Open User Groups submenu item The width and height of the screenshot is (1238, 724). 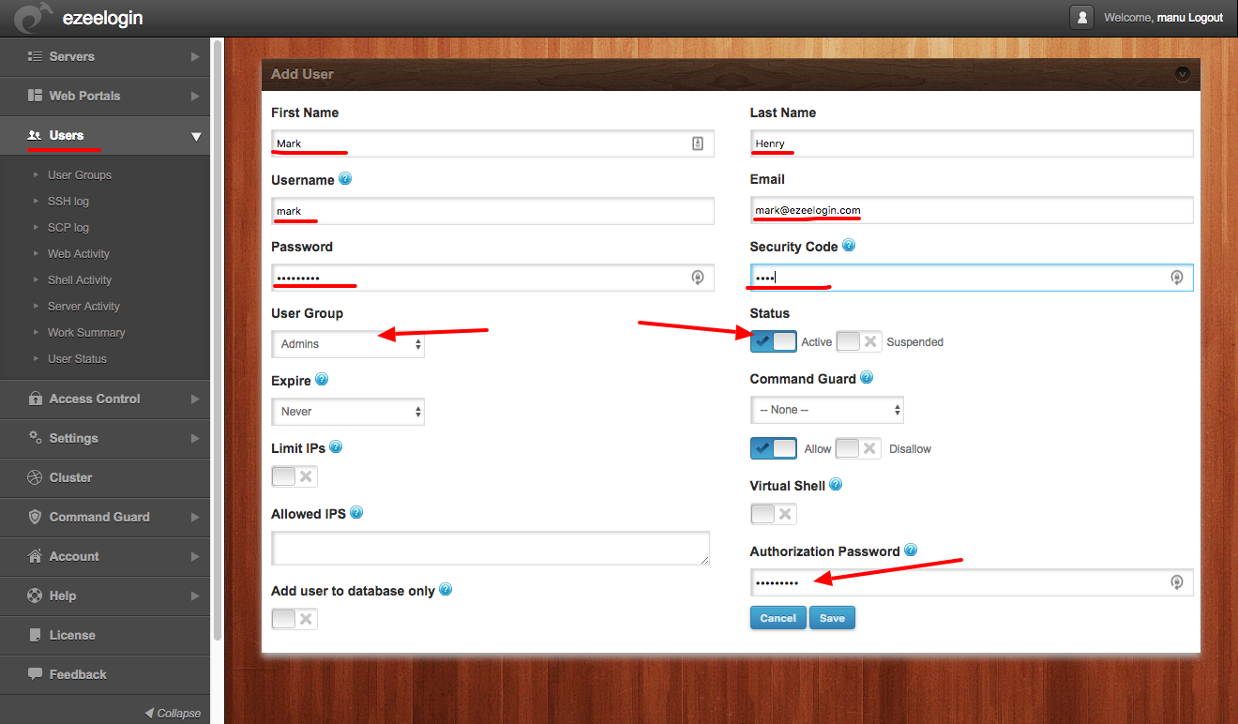tap(80, 175)
